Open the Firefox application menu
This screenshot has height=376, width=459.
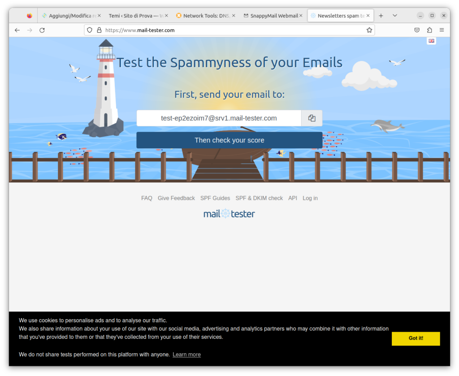442,30
